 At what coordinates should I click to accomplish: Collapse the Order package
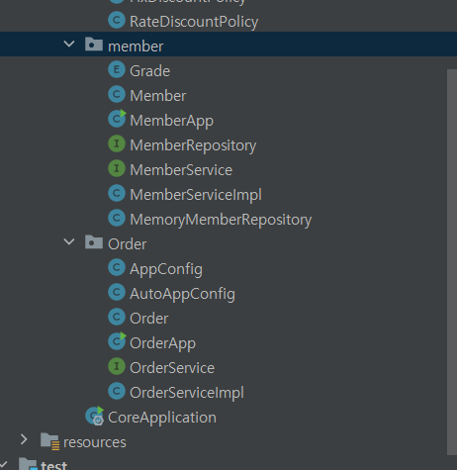[x=69, y=241]
